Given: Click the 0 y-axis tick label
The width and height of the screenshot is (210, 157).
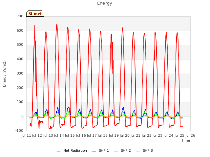Looking at the screenshot, I should pyautogui.click(x=22, y=116).
